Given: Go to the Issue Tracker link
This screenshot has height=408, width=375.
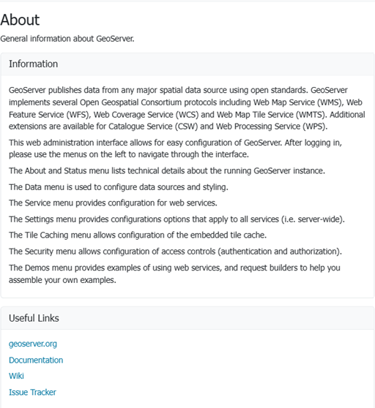Looking at the screenshot, I should coord(32,392).
